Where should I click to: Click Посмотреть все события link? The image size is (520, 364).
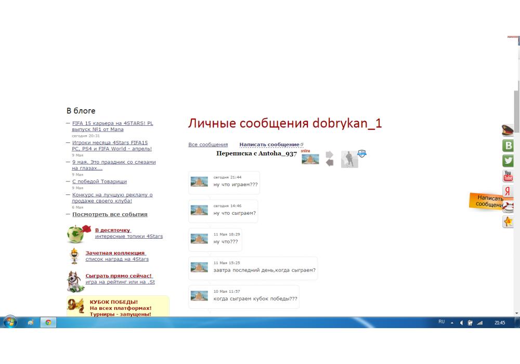coord(110,214)
